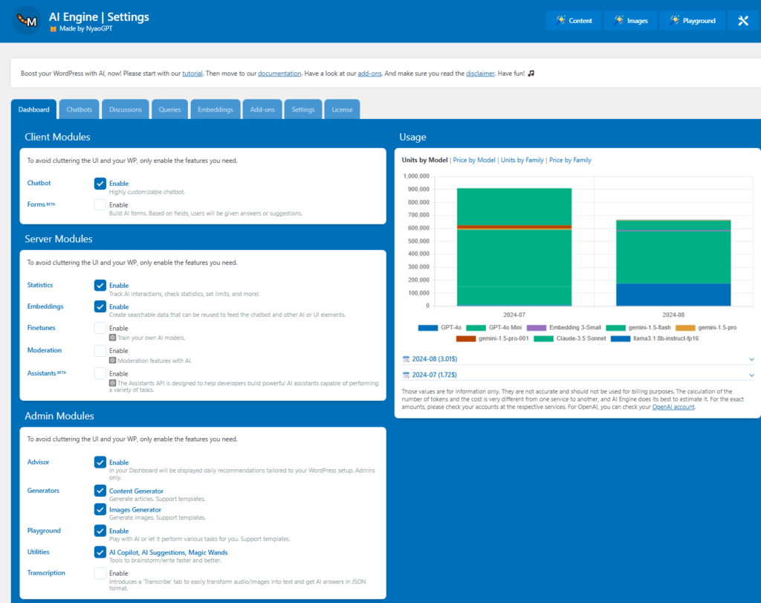Screen dimensions: 761x603
Task: Switch to the Embeddings tab
Action: [x=215, y=109]
